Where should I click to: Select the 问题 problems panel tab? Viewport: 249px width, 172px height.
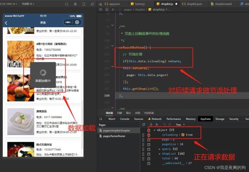point(120,113)
